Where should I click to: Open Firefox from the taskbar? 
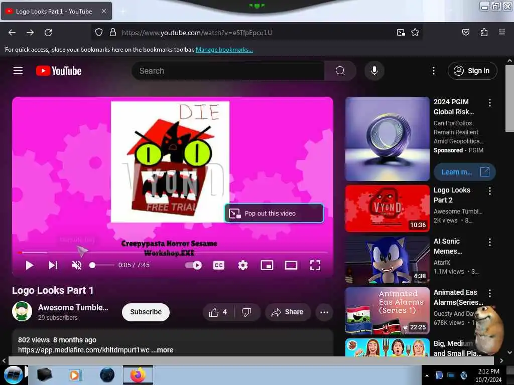coord(138,375)
